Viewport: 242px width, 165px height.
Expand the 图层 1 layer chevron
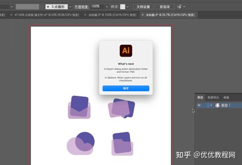[x=211, y=105]
